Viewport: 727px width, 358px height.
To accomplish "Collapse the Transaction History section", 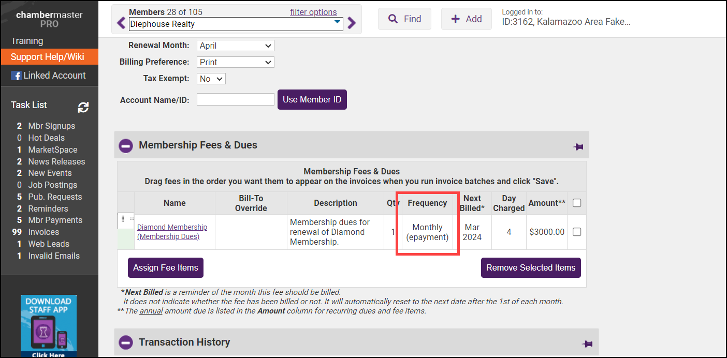I will 126,342.
